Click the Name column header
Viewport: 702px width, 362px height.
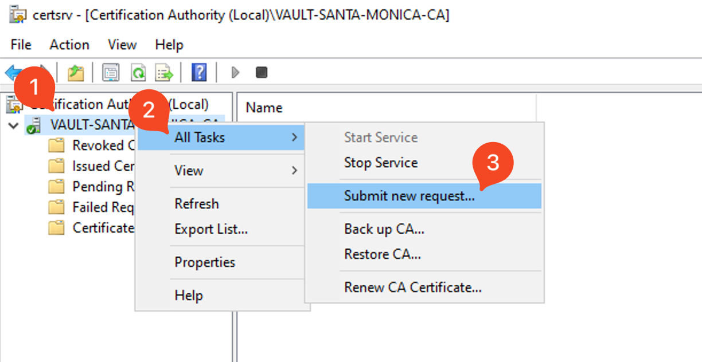[264, 108]
